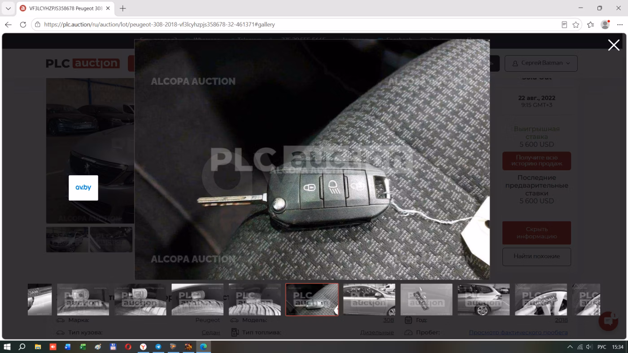Image resolution: width=628 pixels, height=353 pixels.
Task: Open the av.by logo badge
Action: click(x=83, y=188)
